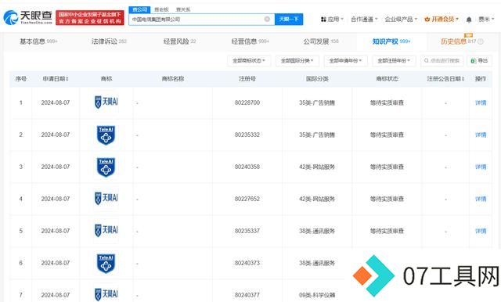Click 38类-通讯服务 in row 5
The height and width of the screenshot is (302, 501).
tap(317, 231)
